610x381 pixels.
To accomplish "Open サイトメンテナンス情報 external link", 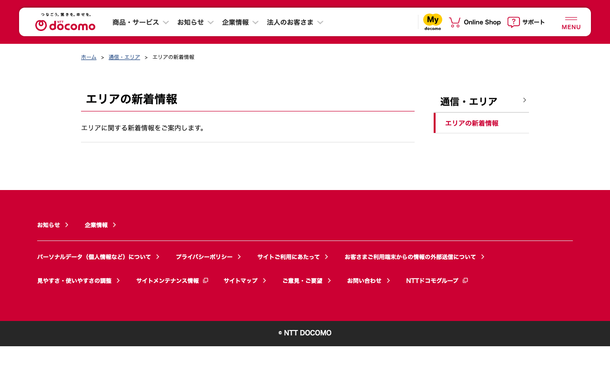I will (173, 281).
